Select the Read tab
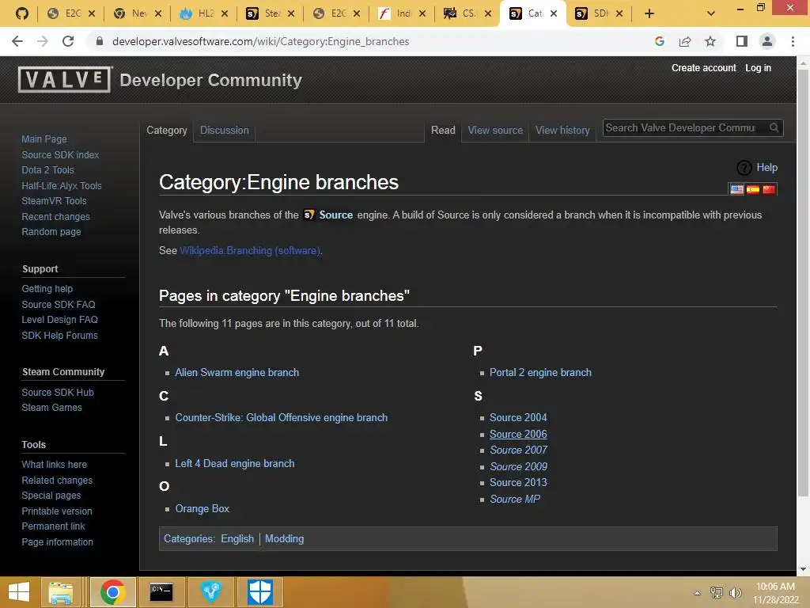 pos(443,131)
